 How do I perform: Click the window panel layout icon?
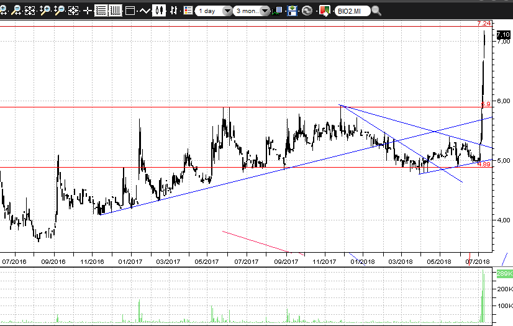(130, 11)
